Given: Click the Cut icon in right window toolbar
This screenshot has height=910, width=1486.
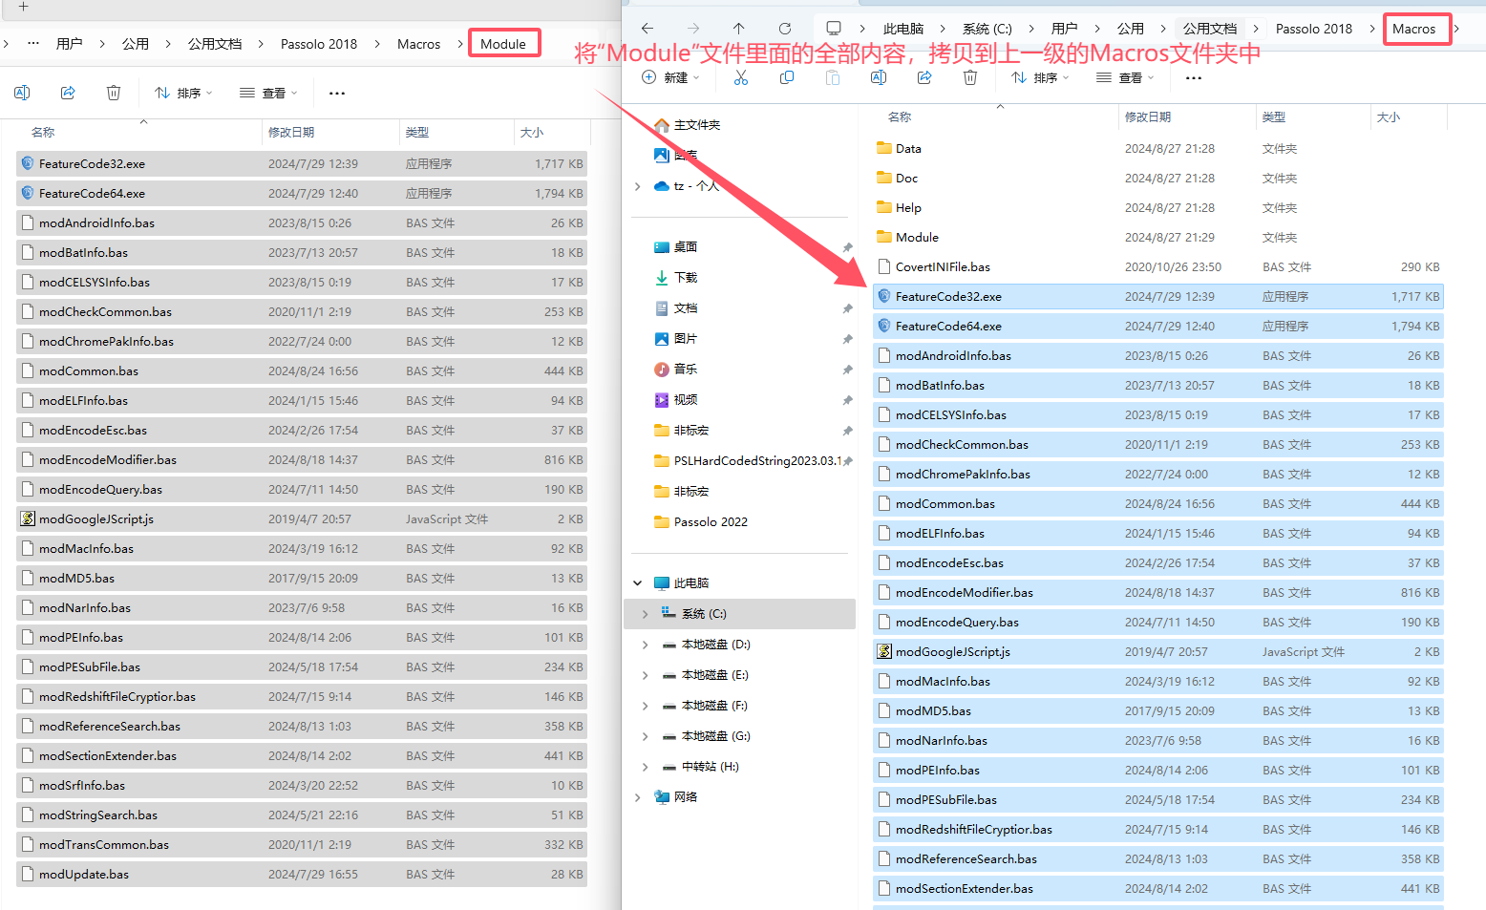Looking at the screenshot, I should [741, 77].
